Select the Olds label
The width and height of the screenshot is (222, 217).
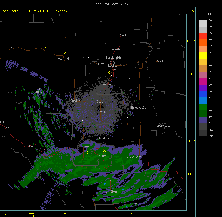(x=100, y=102)
